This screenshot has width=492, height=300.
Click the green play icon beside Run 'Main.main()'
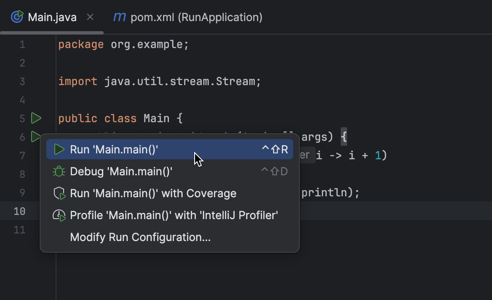[59, 149]
